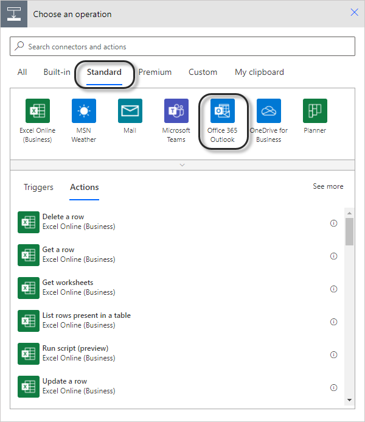Click the Choose an operation header icon
The height and width of the screenshot is (422, 365).
click(x=14, y=14)
